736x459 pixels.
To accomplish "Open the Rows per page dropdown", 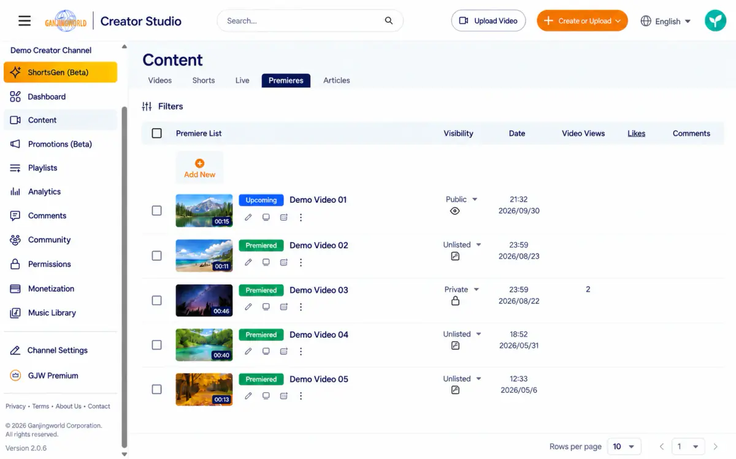I will pos(624,447).
